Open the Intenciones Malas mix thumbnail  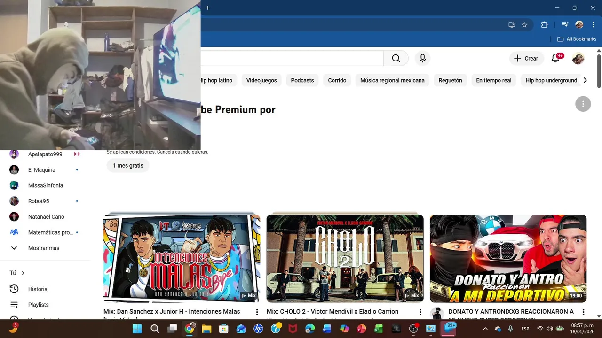point(182,258)
